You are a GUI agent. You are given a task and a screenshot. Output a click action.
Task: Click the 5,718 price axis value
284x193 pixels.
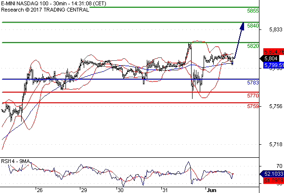(276, 145)
